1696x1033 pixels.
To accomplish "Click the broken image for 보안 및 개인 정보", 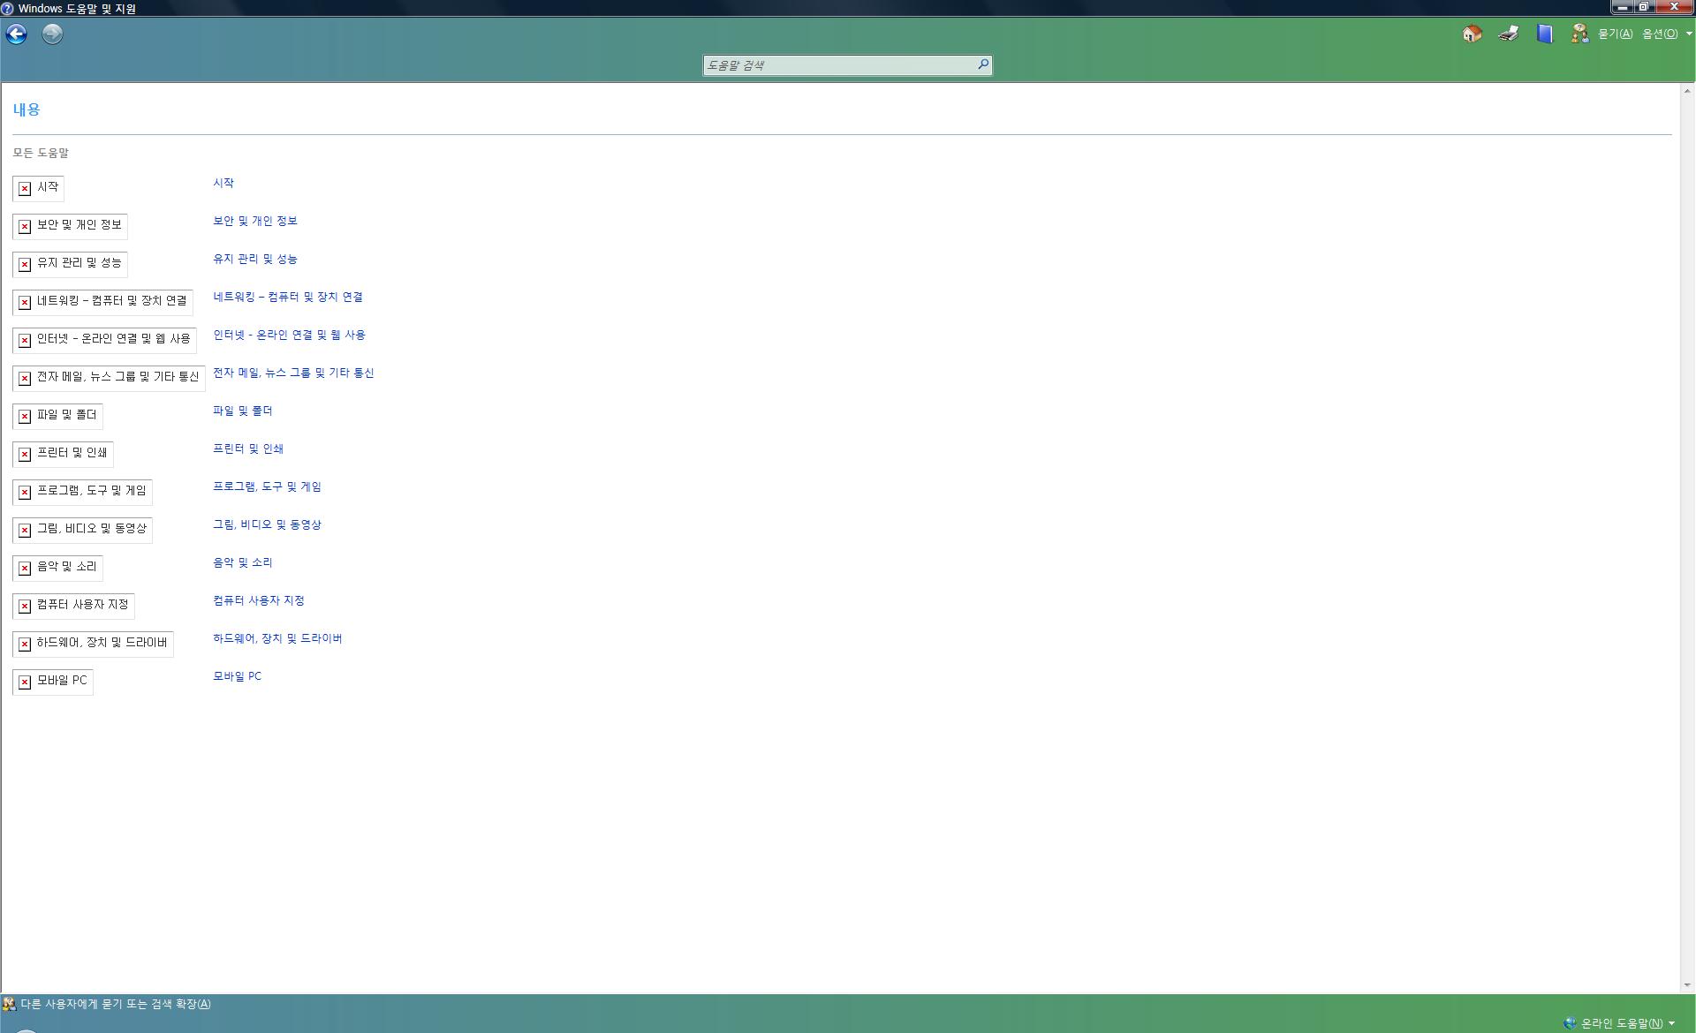I will (70, 226).
